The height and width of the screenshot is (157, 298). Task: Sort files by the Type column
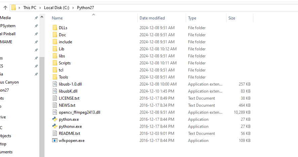(192, 18)
